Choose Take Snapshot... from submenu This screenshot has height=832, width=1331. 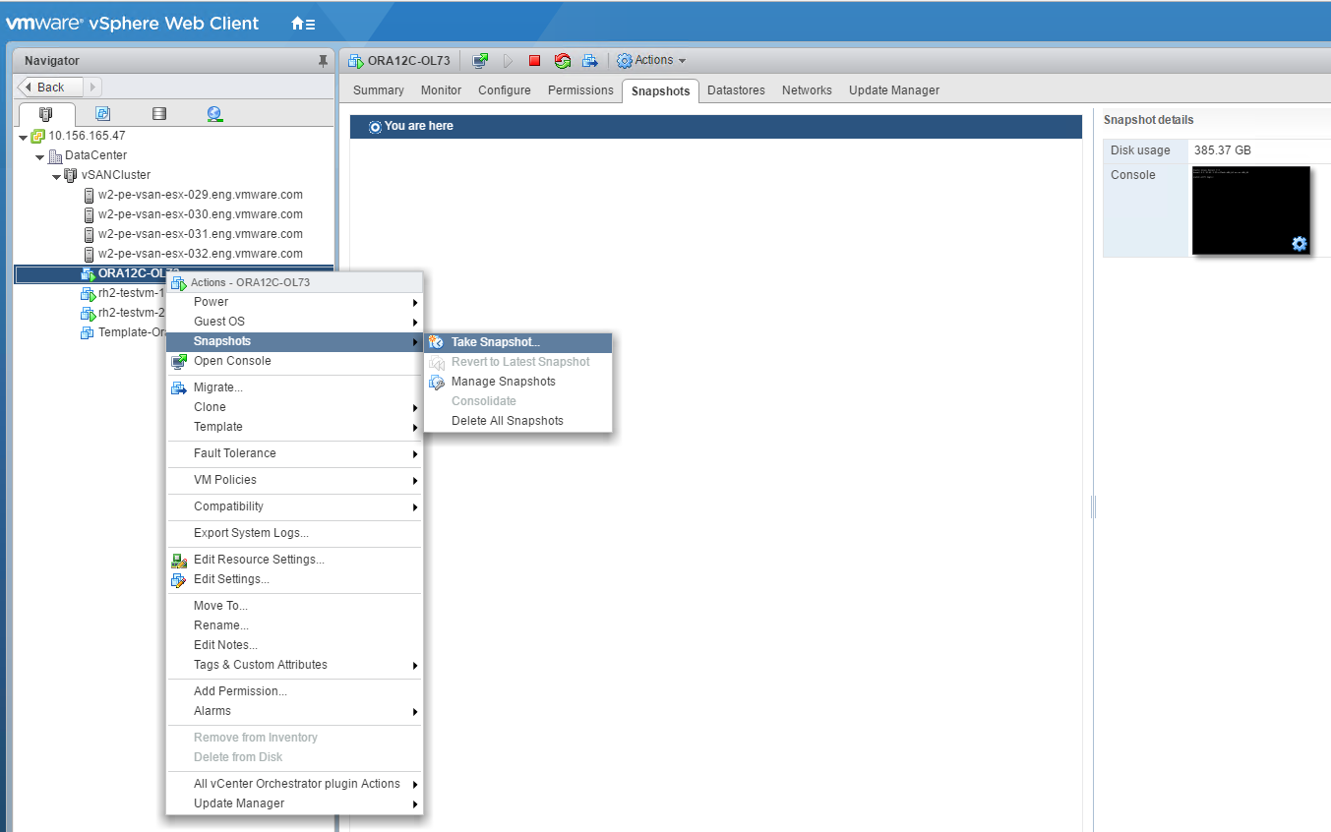pos(518,342)
